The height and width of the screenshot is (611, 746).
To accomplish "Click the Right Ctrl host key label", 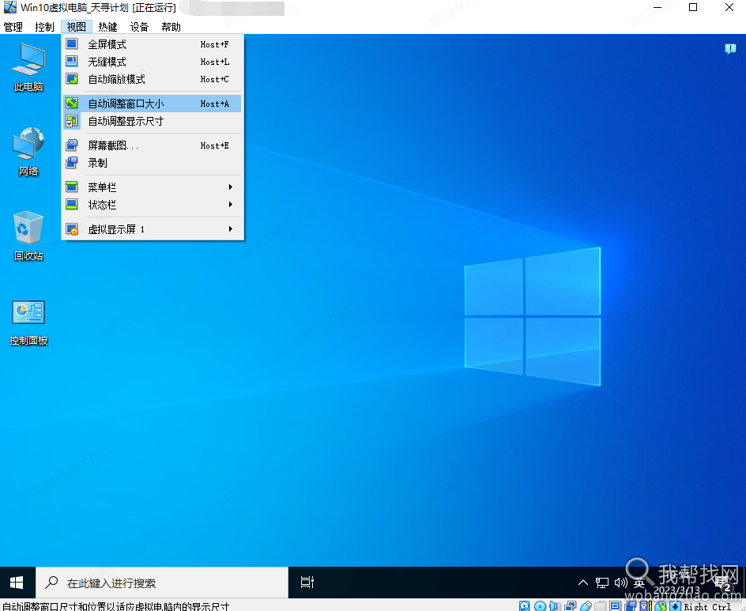I will point(707,606).
